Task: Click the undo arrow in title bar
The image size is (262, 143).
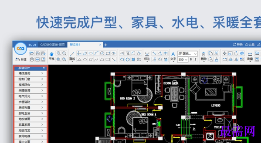Action: click(x=30, y=45)
